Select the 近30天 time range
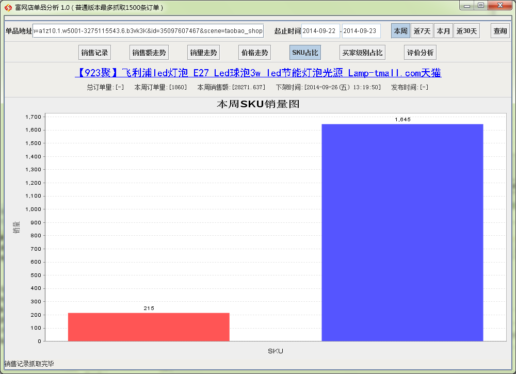The width and height of the screenshot is (516, 374). 466,31
